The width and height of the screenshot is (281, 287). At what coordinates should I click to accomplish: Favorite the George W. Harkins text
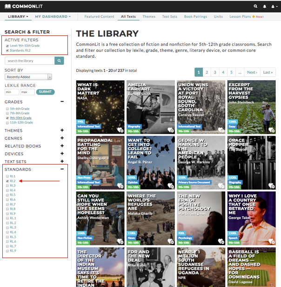(x=221, y=185)
